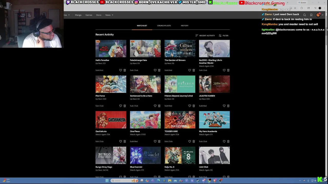This screenshot has height=184, width=328.
Task: Open the Link Click thumbnail
Action: coord(214,155)
